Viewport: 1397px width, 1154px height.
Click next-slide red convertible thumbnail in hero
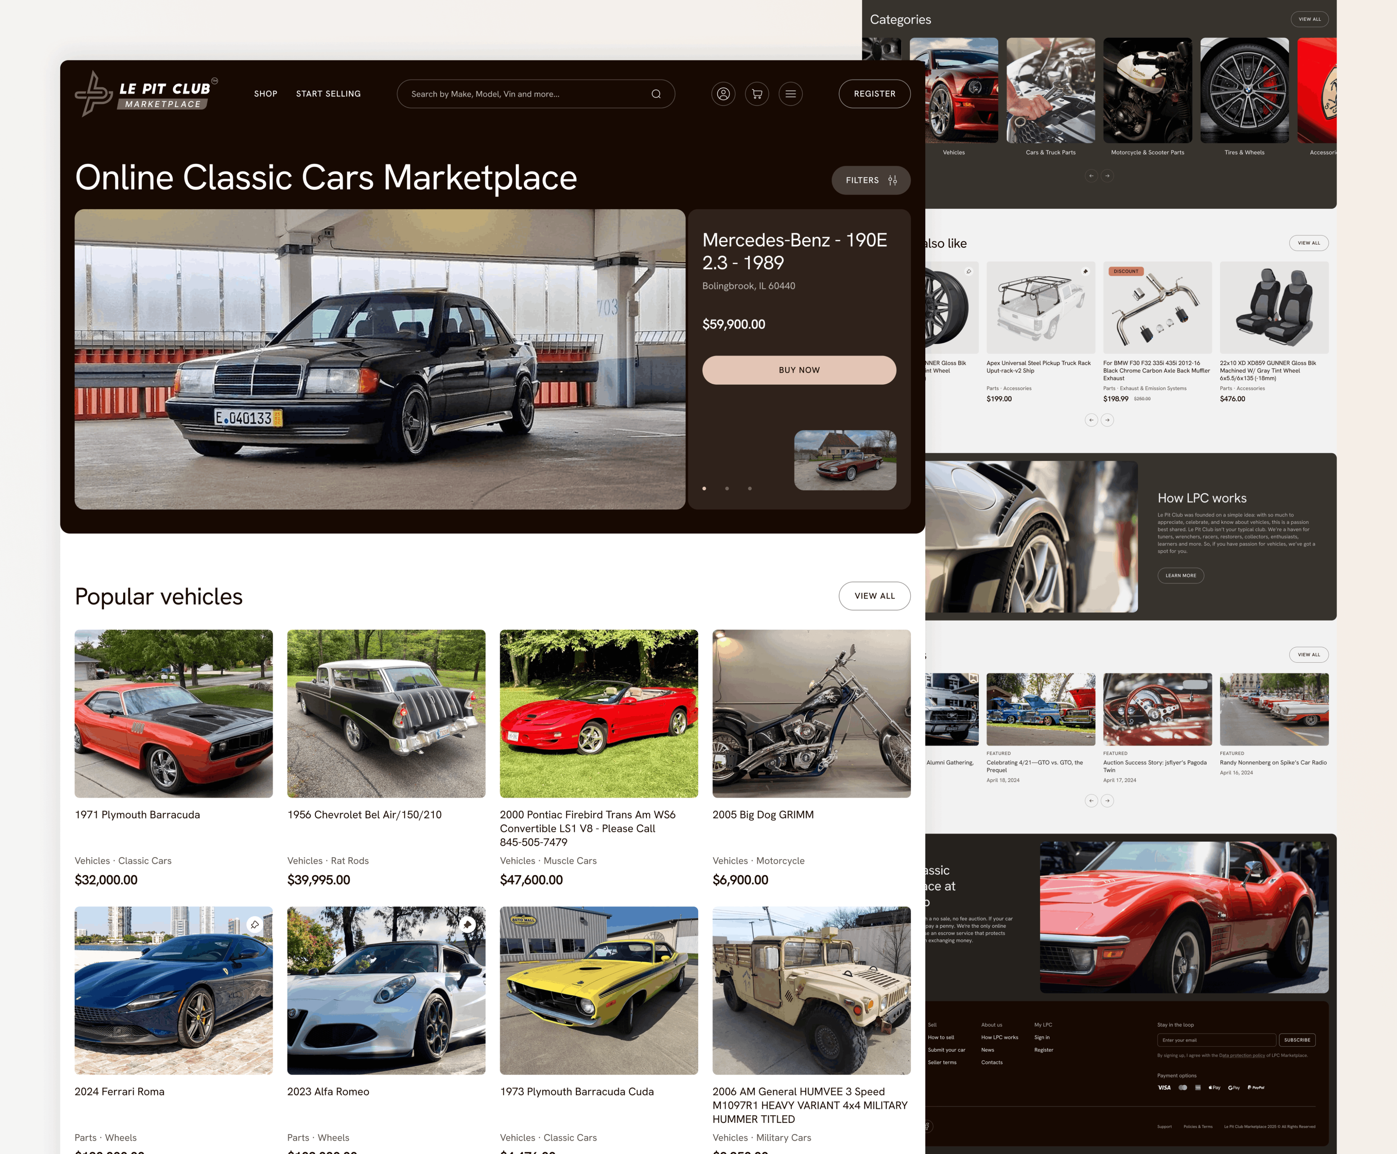(x=845, y=460)
